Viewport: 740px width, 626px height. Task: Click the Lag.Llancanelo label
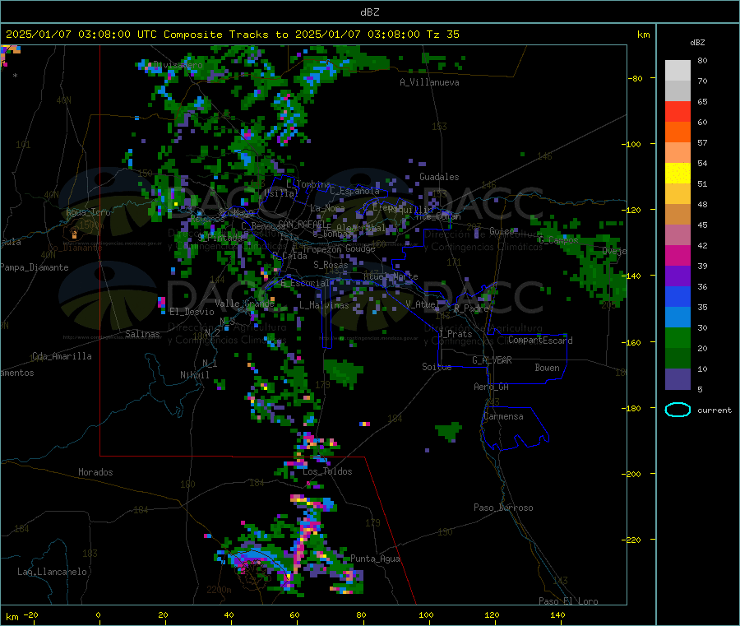tap(52, 573)
